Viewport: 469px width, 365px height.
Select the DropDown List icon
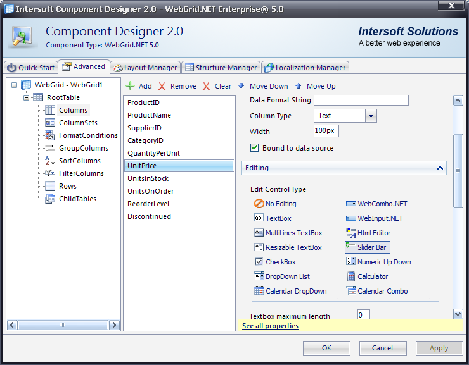(259, 276)
